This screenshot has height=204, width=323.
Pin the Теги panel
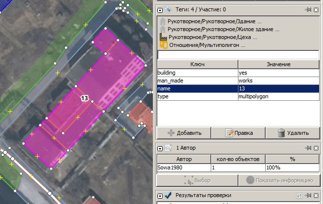(308, 10)
